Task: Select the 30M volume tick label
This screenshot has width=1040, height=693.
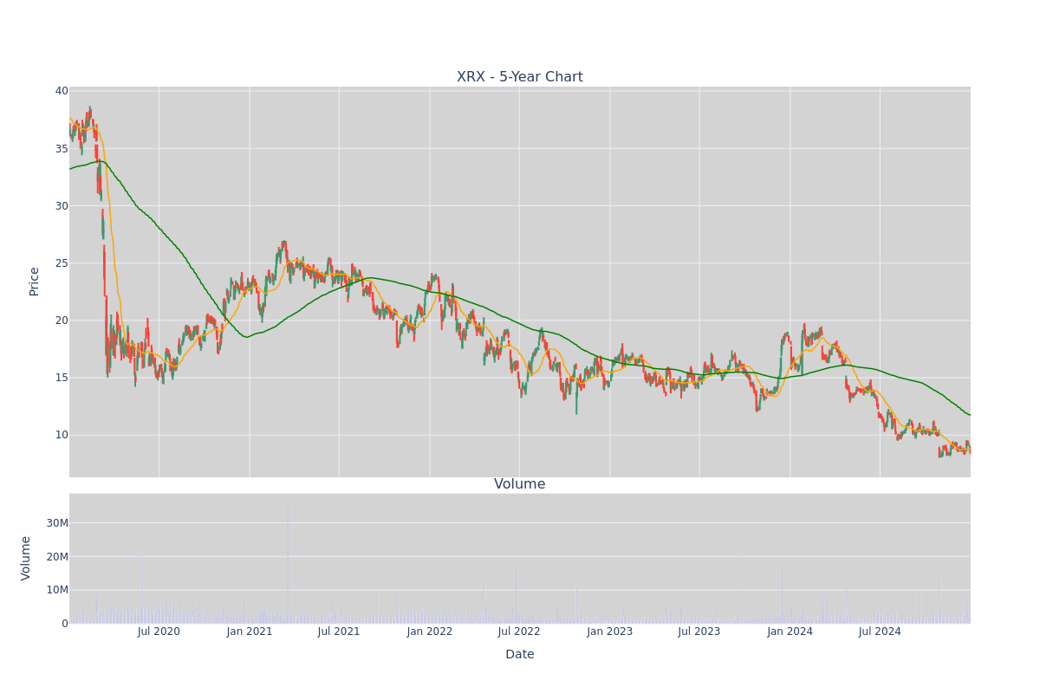Action: coord(57,522)
